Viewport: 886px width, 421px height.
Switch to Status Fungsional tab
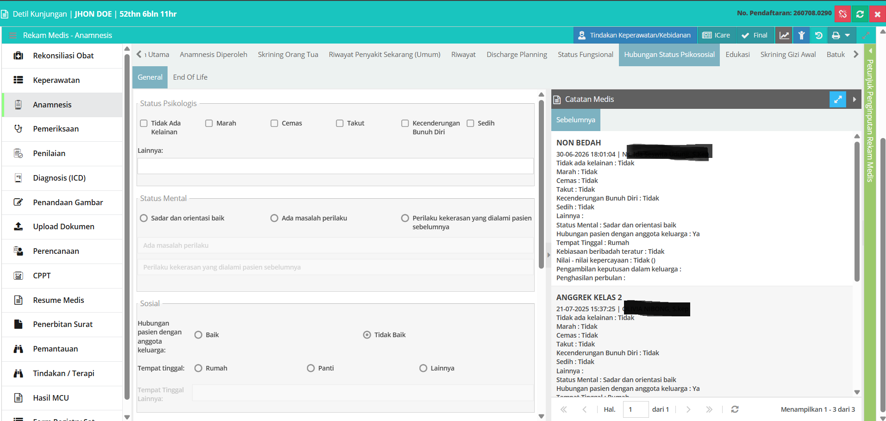pos(586,55)
